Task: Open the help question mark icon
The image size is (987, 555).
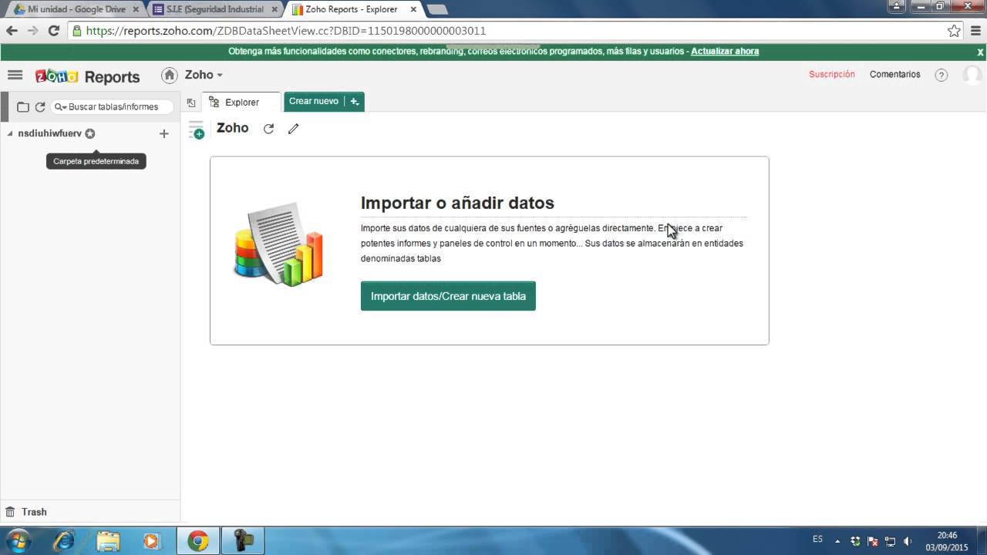Action: coord(941,75)
